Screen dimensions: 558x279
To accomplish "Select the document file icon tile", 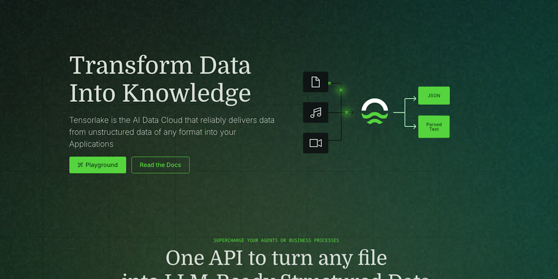I will (x=316, y=82).
